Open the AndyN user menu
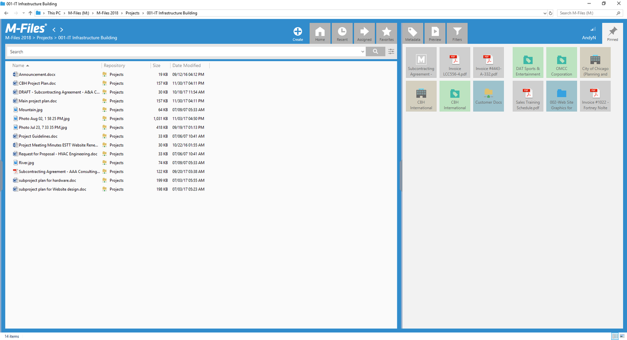Screen dimensions: 627x340 click(x=589, y=37)
